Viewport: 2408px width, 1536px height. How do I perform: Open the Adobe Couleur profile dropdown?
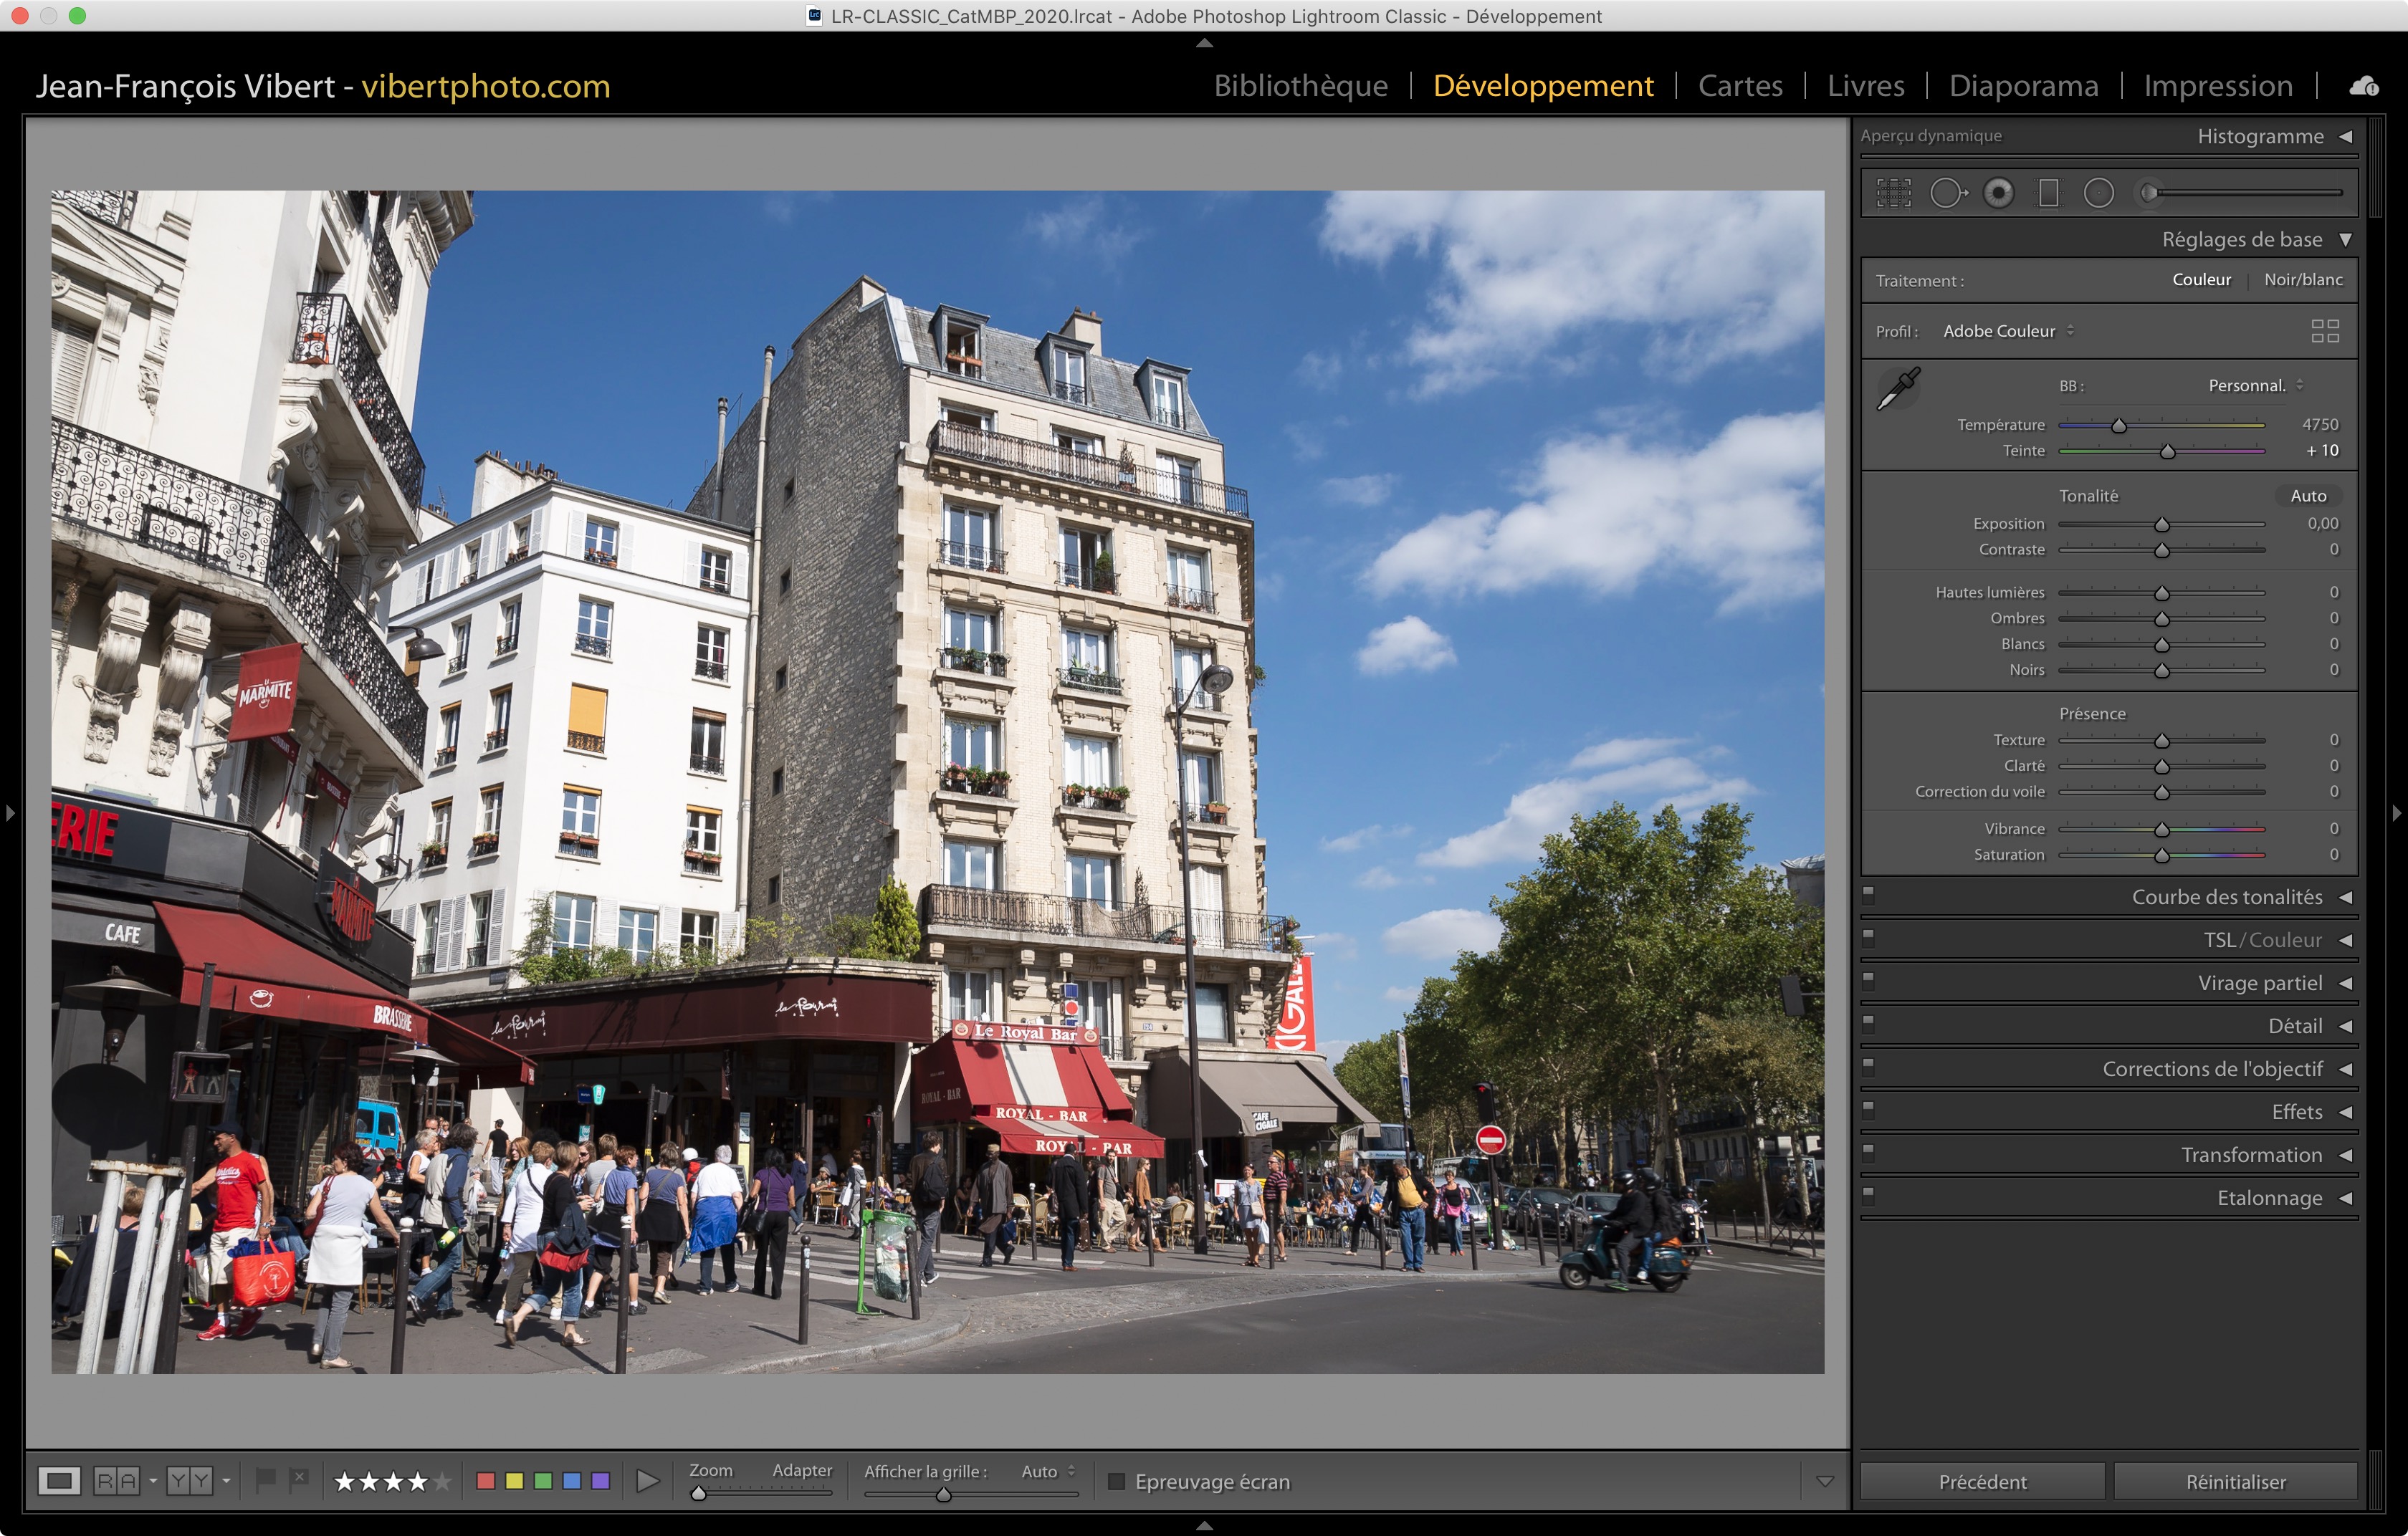(2007, 331)
